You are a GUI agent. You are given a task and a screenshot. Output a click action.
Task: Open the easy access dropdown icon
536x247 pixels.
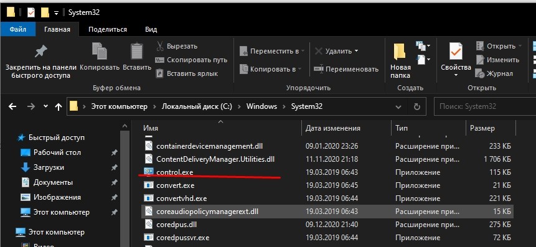pos(423,60)
